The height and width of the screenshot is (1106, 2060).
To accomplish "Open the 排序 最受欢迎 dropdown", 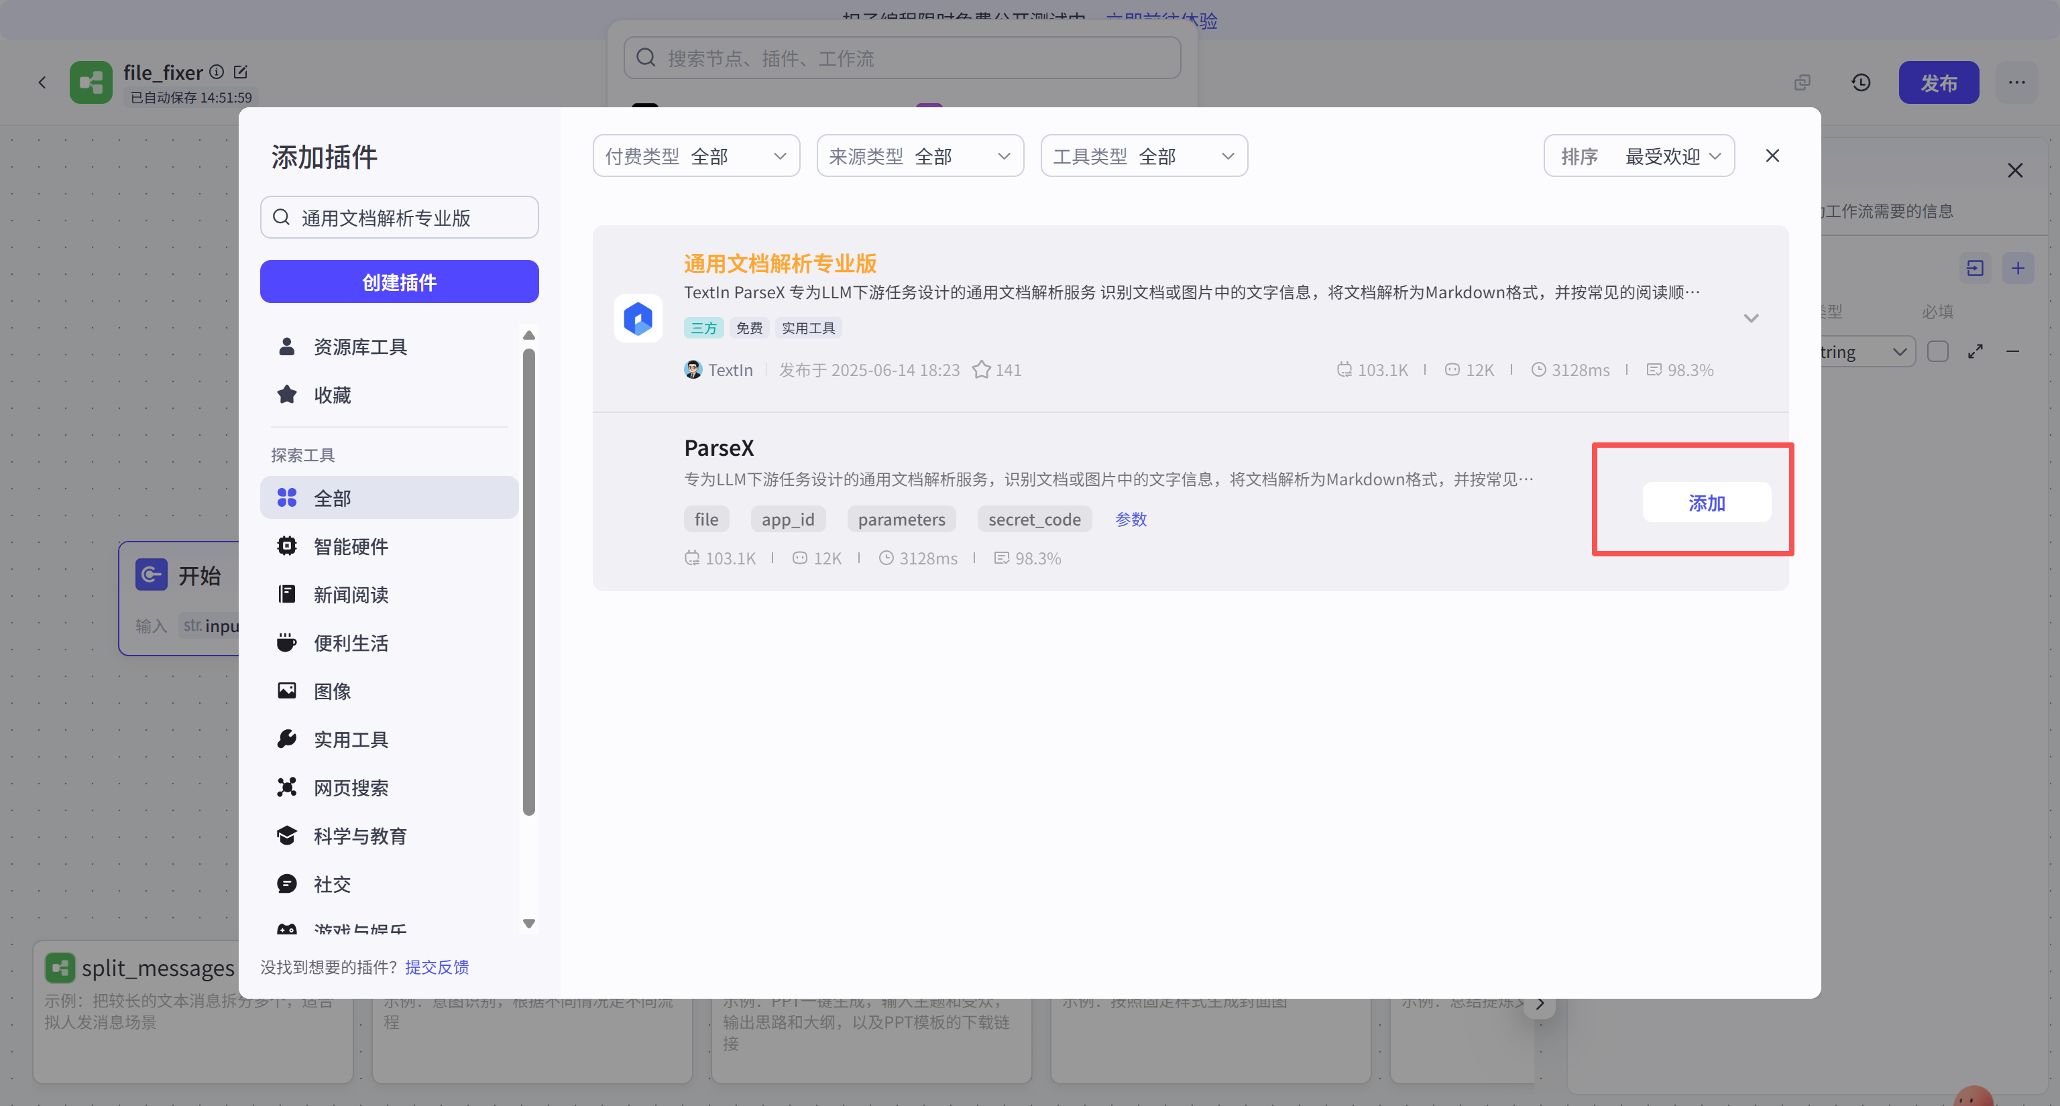I will [x=1639, y=156].
